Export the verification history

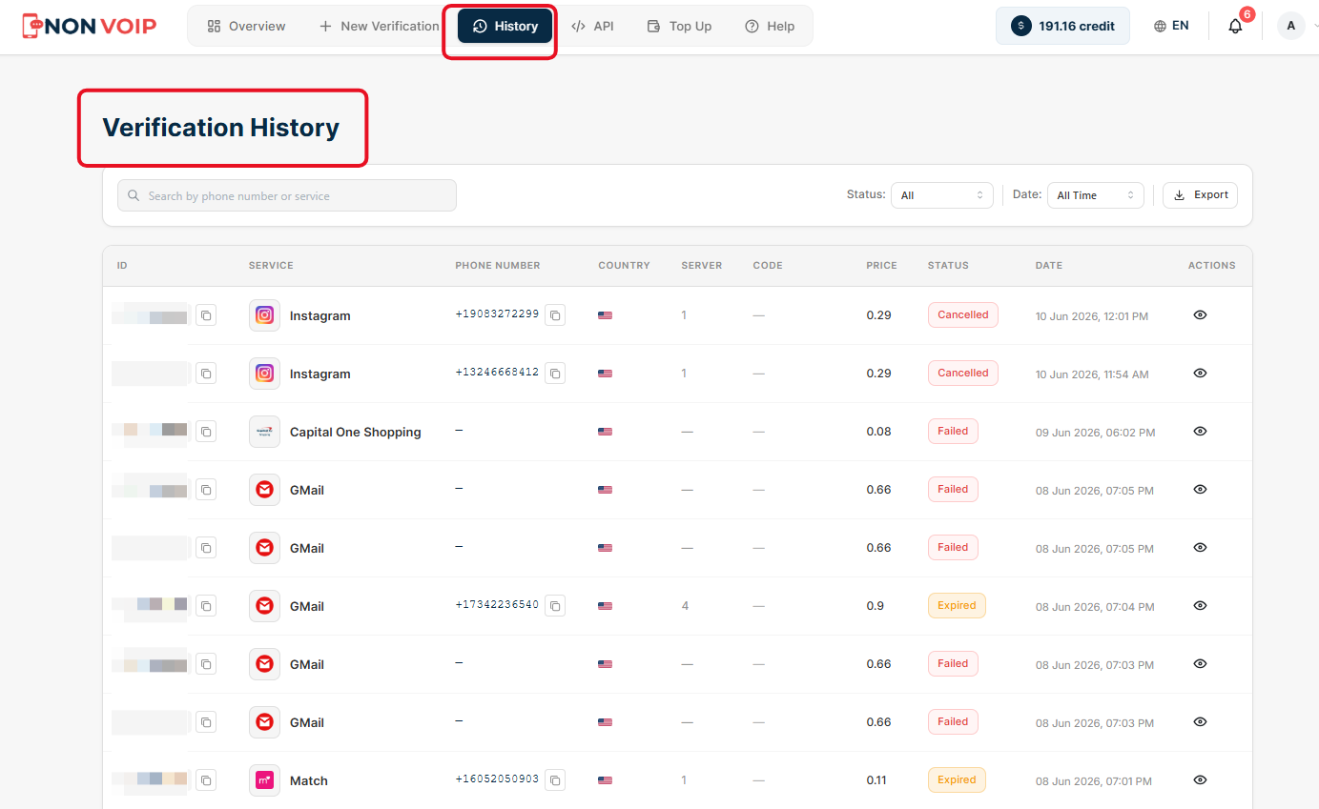1200,194
